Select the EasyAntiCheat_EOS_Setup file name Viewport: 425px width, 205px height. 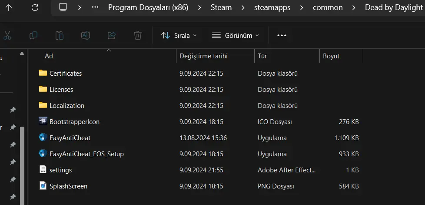pos(87,154)
